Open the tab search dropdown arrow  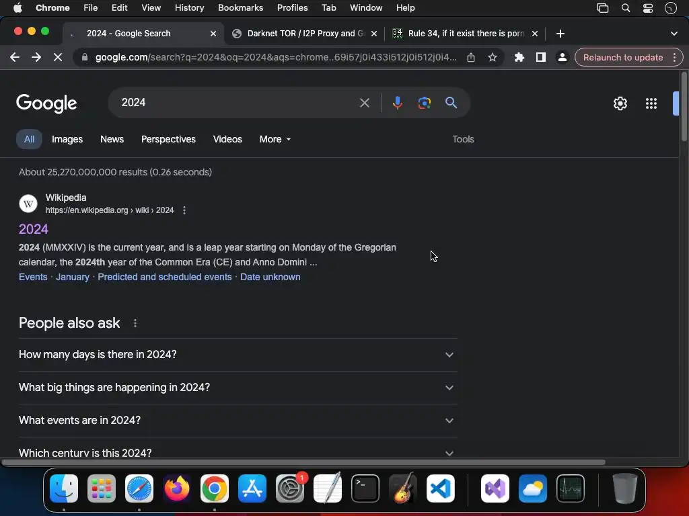[x=674, y=34]
